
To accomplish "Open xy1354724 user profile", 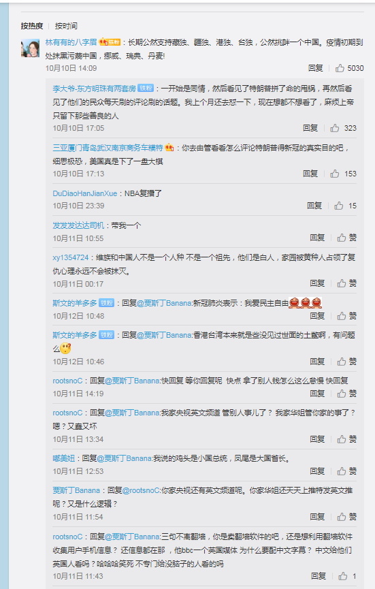I will click(x=71, y=257).
